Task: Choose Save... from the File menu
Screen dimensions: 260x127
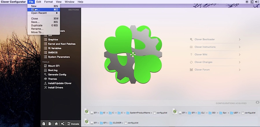Action: [x=44, y=22]
